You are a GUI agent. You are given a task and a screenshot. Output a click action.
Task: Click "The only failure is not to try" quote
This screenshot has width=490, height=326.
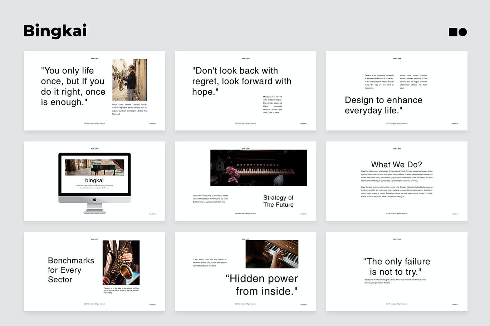396,267
